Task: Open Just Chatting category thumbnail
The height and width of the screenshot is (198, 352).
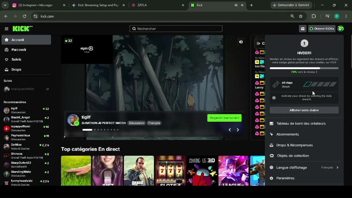Action: 107,171
